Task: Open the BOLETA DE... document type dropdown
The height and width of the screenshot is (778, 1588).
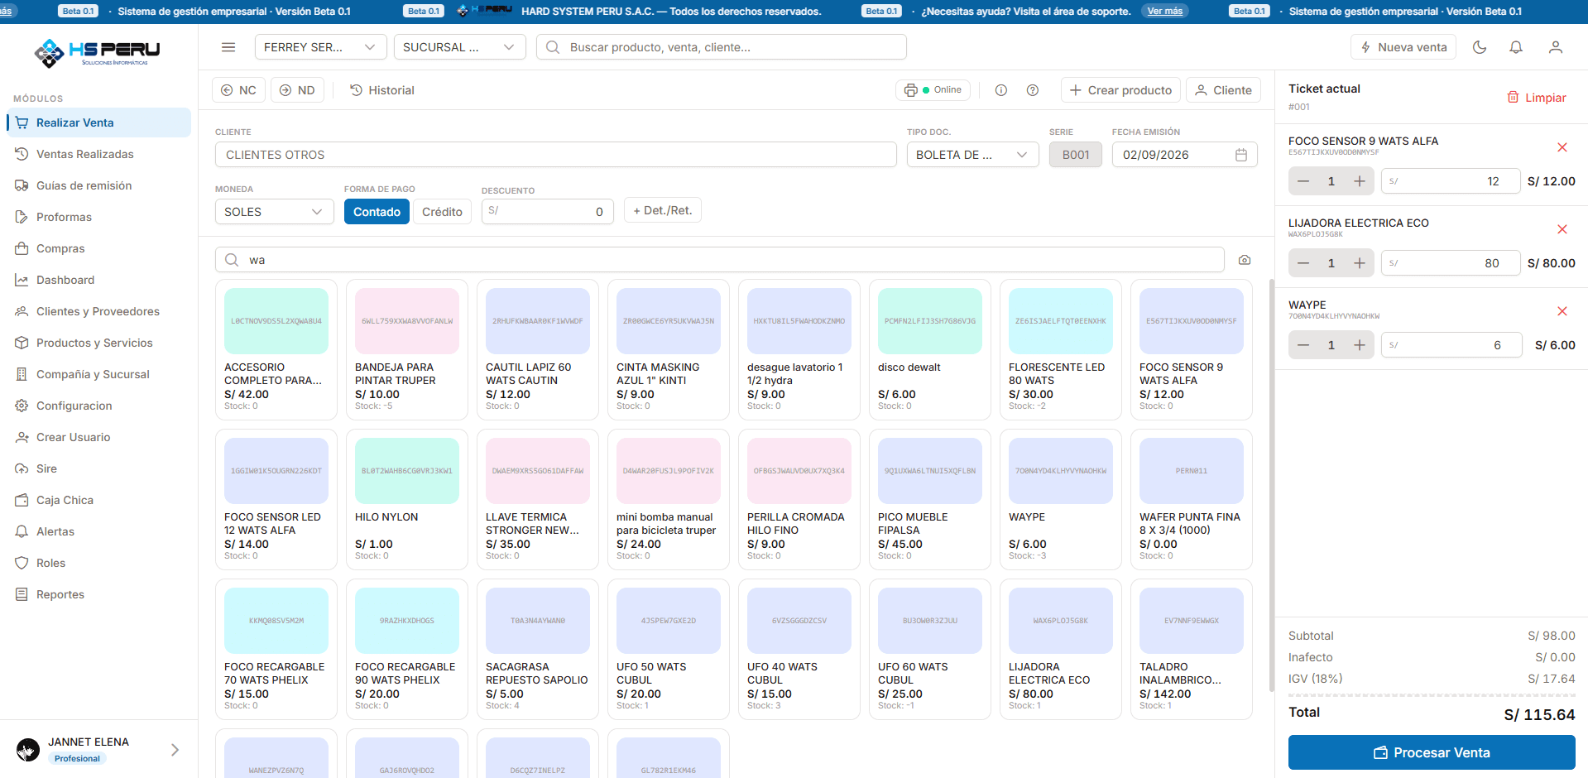Action: [x=972, y=155]
